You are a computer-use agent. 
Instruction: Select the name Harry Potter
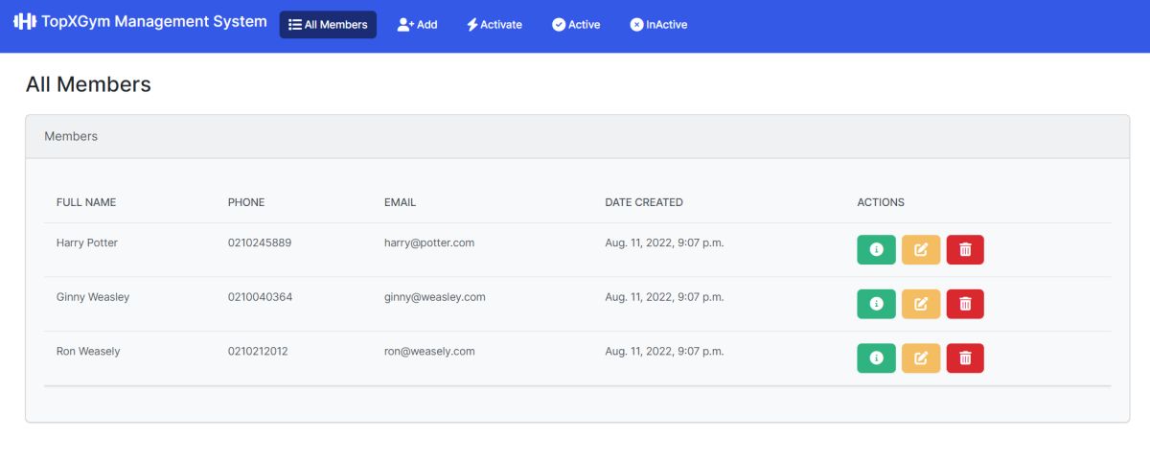point(87,242)
